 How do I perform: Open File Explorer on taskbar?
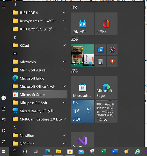point(59,152)
